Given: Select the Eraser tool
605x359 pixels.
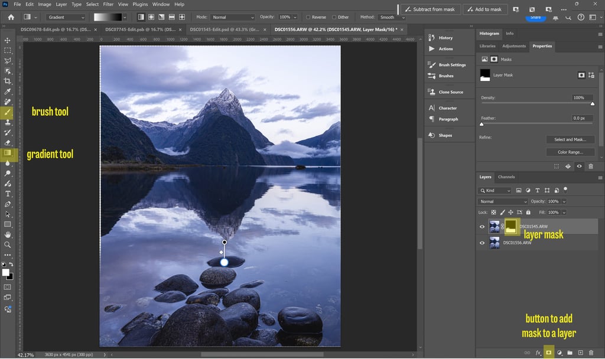Looking at the screenshot, I should [x=7, y=142].
